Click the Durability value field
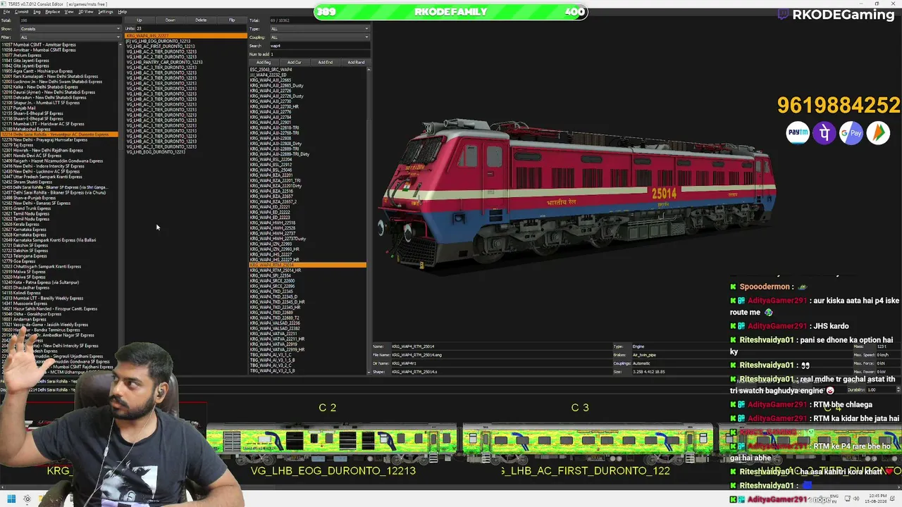Viewport: 902px width, 507px height. 882,389
